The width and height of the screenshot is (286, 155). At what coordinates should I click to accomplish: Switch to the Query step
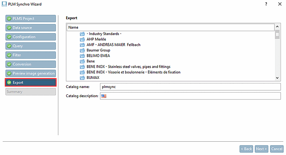[x=31, y=46]
